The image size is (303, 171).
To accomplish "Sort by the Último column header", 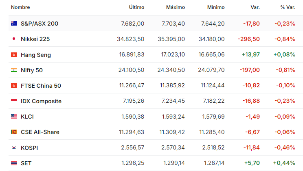I will point(136,7).
